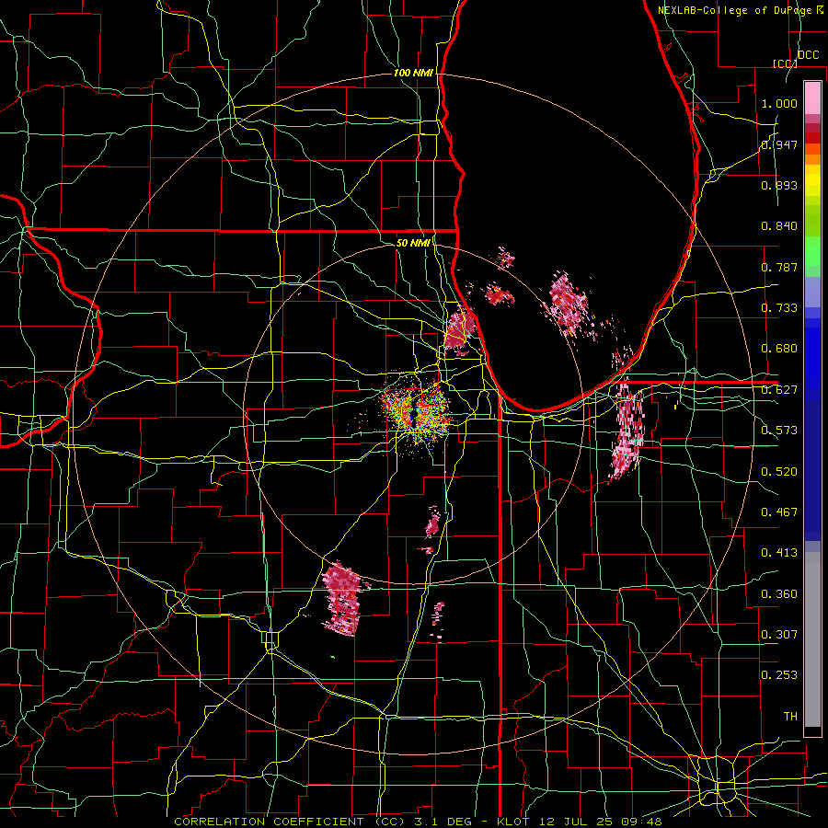Click the [CC] legend label
This screenshot has height=828, width=828.
(x=785, y=64)
